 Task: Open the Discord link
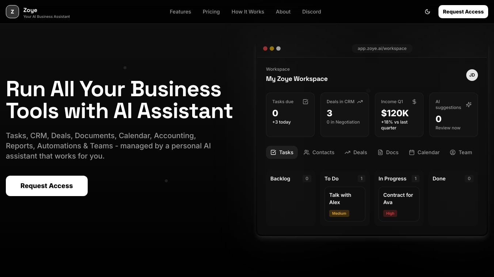point(312,12)
